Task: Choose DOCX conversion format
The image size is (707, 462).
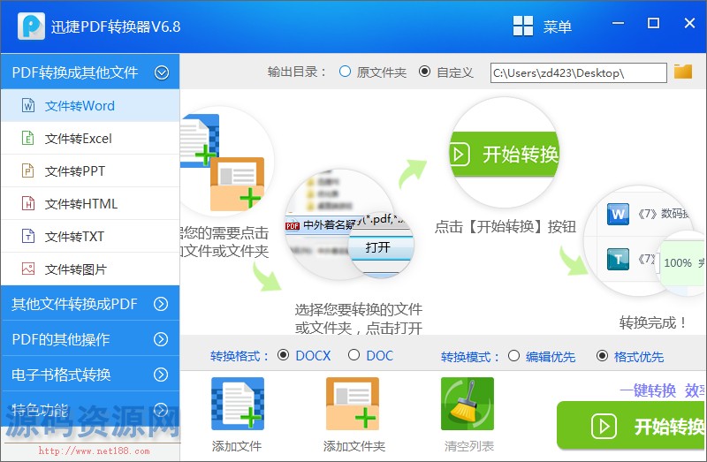Action: tap(283, 355)
